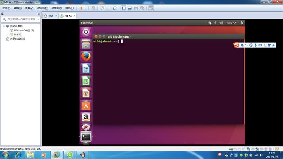
Task: Open the Files manager launcher icon
Action: 86,44
